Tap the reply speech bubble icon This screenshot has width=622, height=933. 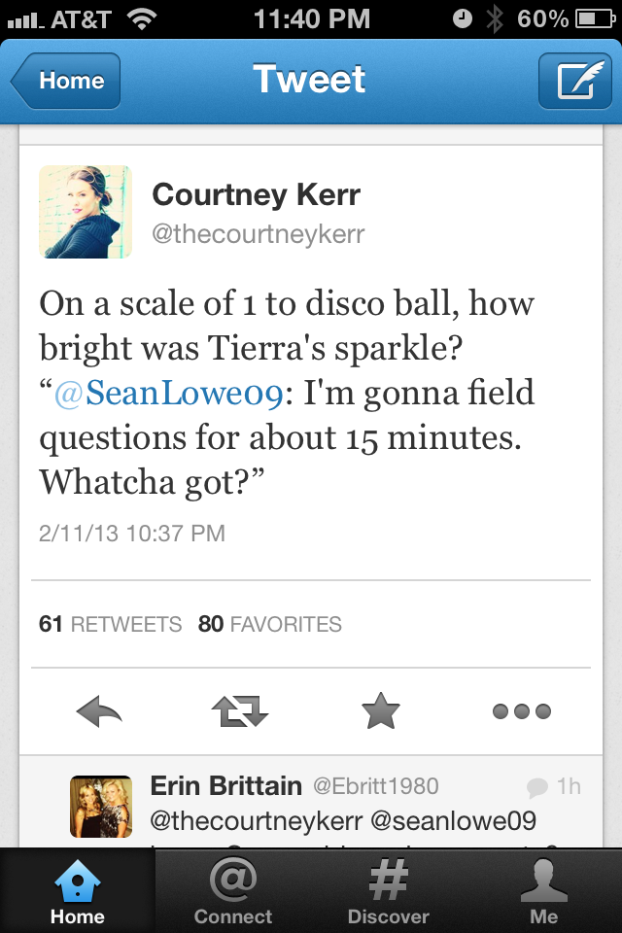click(536, 786)
